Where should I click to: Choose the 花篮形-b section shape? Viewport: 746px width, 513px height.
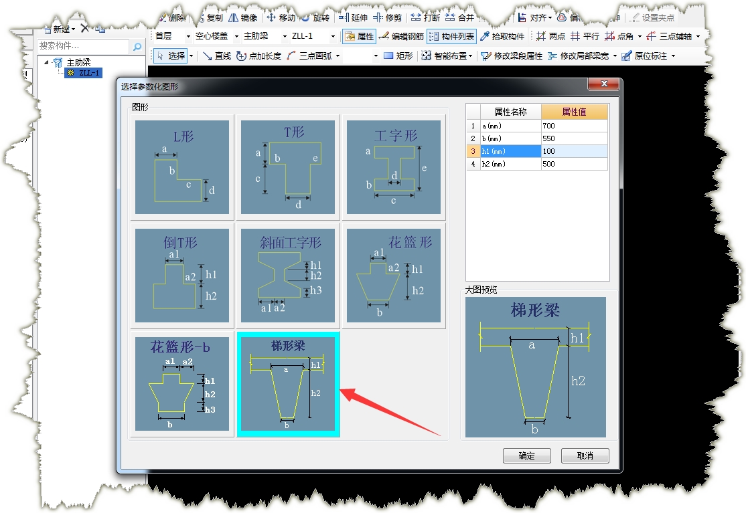182,384
